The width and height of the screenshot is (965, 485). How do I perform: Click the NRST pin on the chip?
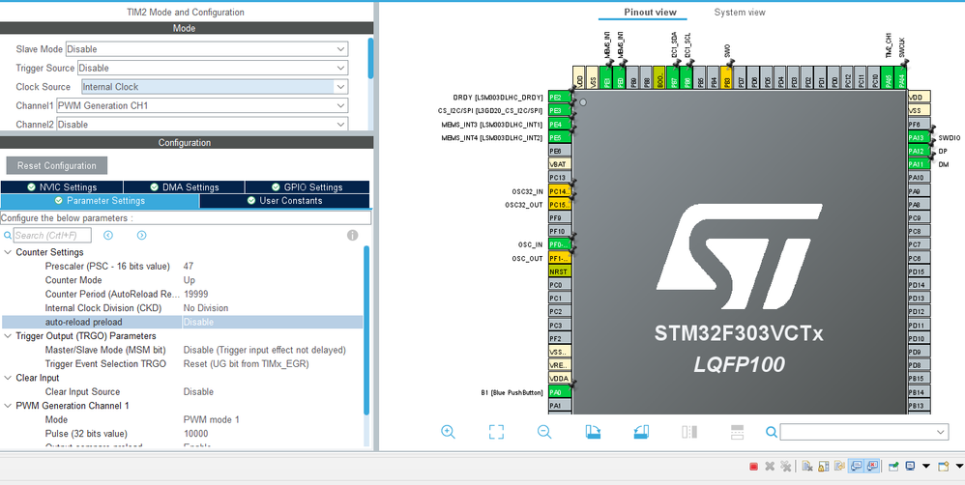(560, 271)
